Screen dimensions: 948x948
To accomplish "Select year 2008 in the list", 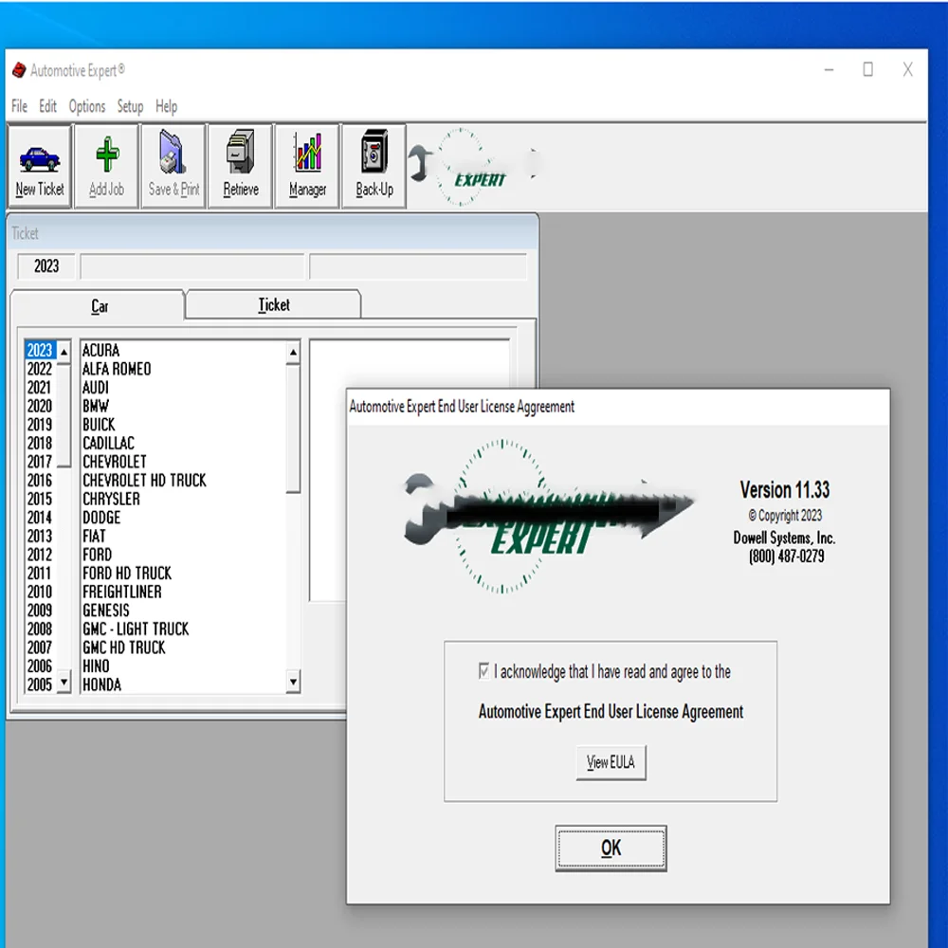I will click(x=40, y=629).
